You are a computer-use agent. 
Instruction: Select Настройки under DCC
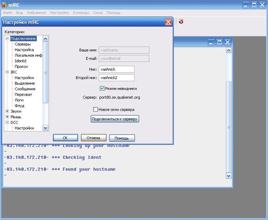tap(24, 128)
